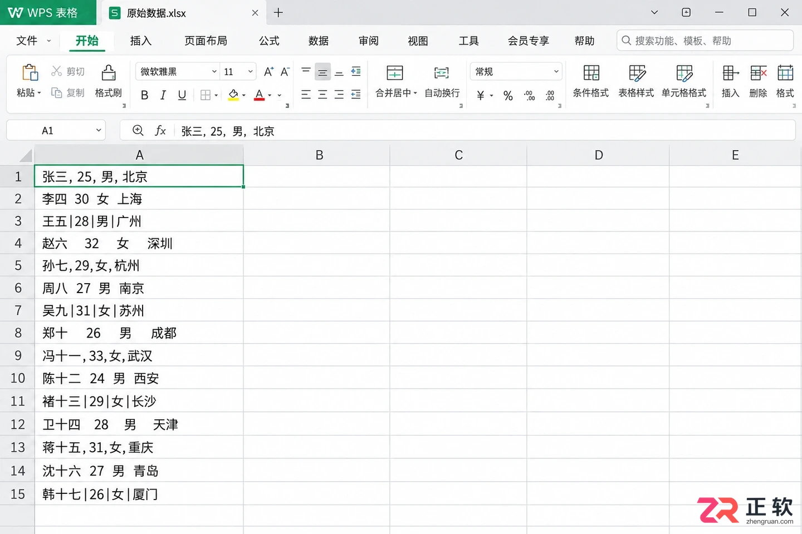This screenshot has height=534, width=802.
Task: Select cell containing 李四 30 女 上海
Action: [139, 199]
